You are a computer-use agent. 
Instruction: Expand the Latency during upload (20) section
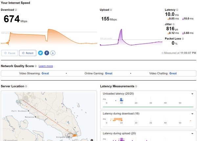[x=192, y=133]
